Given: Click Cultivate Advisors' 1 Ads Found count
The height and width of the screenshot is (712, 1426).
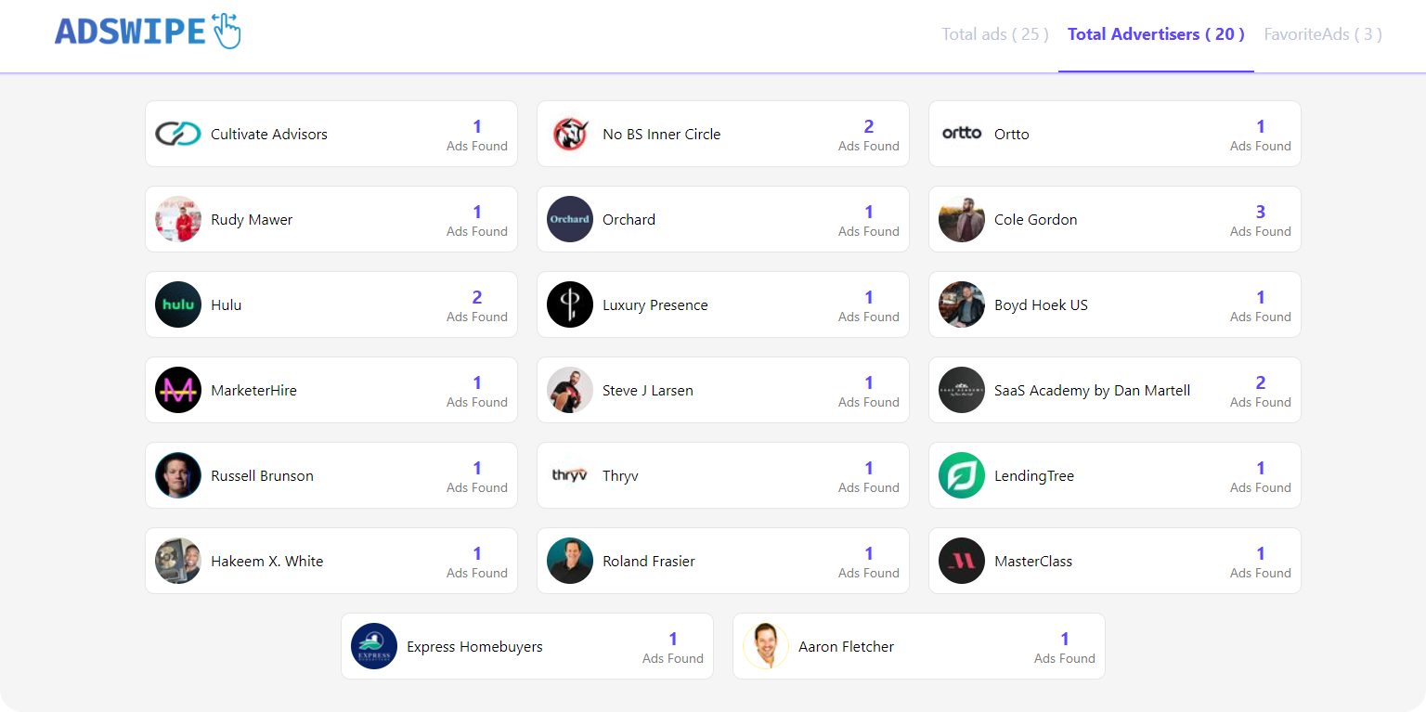Looking at the screenshot, I should 477,136.
